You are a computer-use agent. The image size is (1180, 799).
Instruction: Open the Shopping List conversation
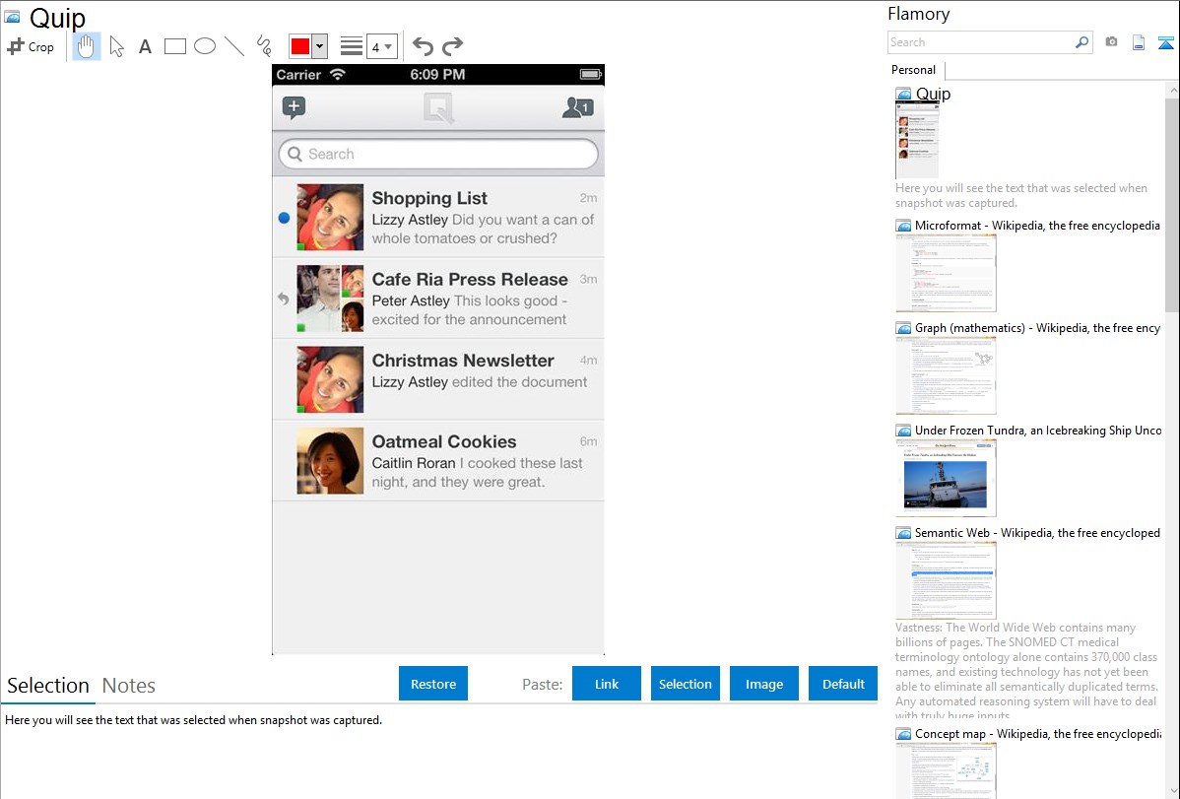point(438,217)
